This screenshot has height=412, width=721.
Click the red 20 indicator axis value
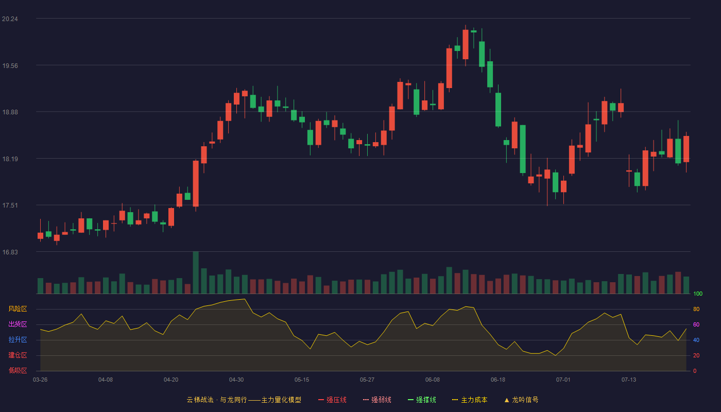696,355
